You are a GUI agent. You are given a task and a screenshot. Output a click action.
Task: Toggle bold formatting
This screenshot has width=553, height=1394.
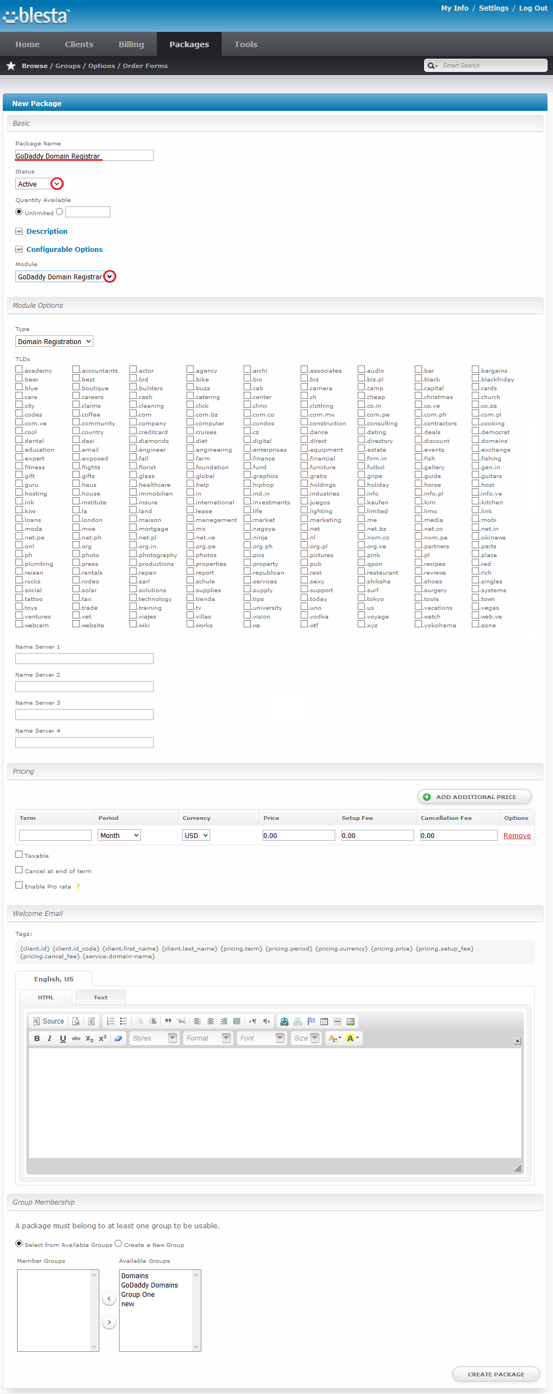[x=37, y=1038]
